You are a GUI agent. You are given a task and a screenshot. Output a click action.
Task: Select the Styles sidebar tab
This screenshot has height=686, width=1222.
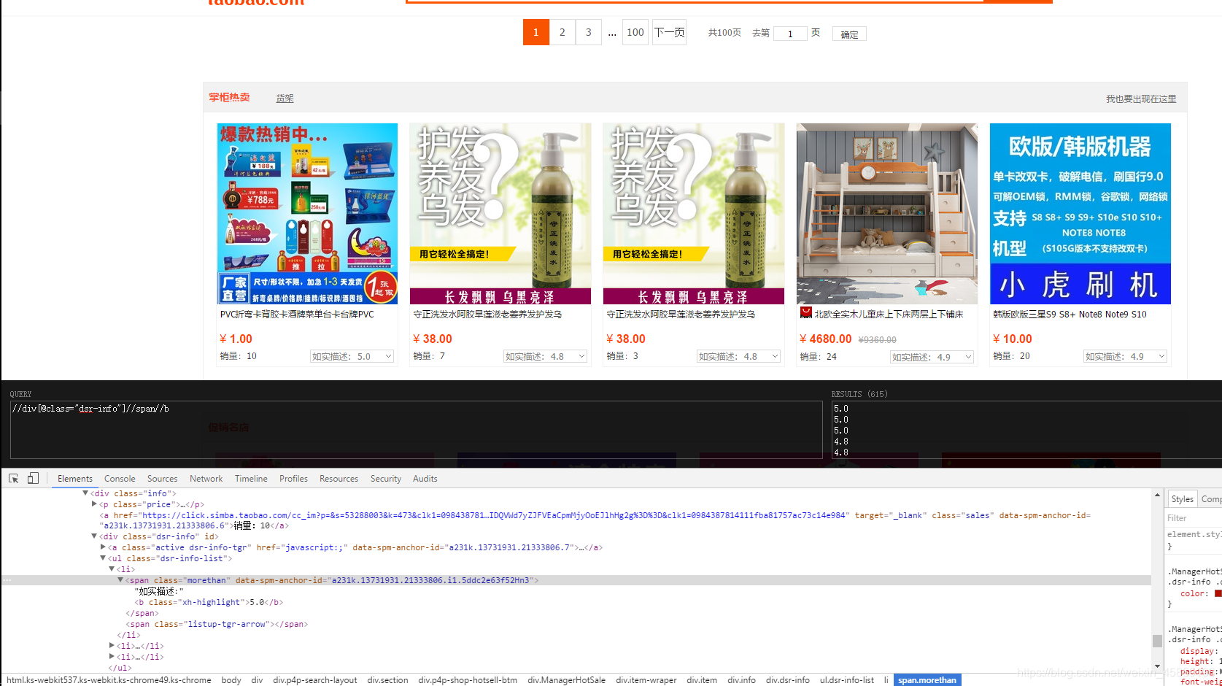coord(1182,499)
